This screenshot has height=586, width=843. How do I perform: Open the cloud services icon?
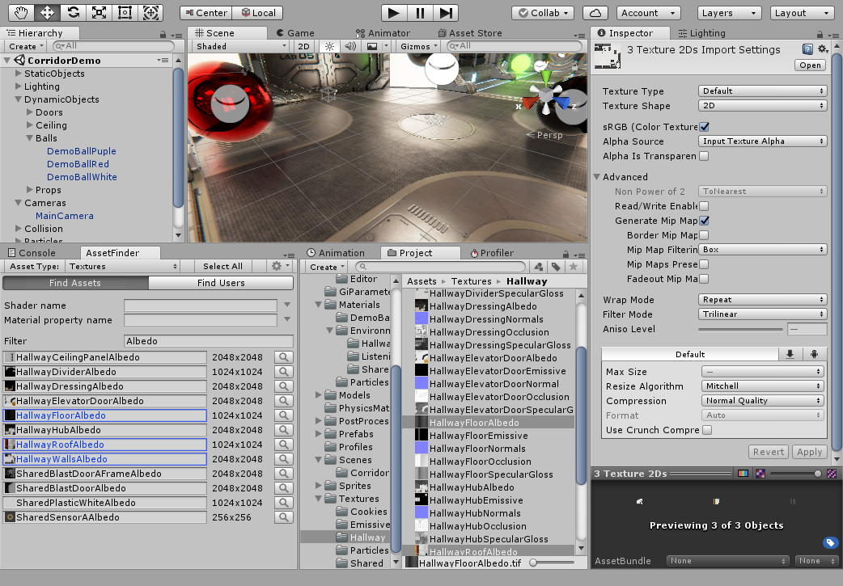coord(595,13)
